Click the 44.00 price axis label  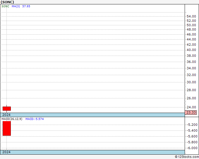[x=191, y=39]
